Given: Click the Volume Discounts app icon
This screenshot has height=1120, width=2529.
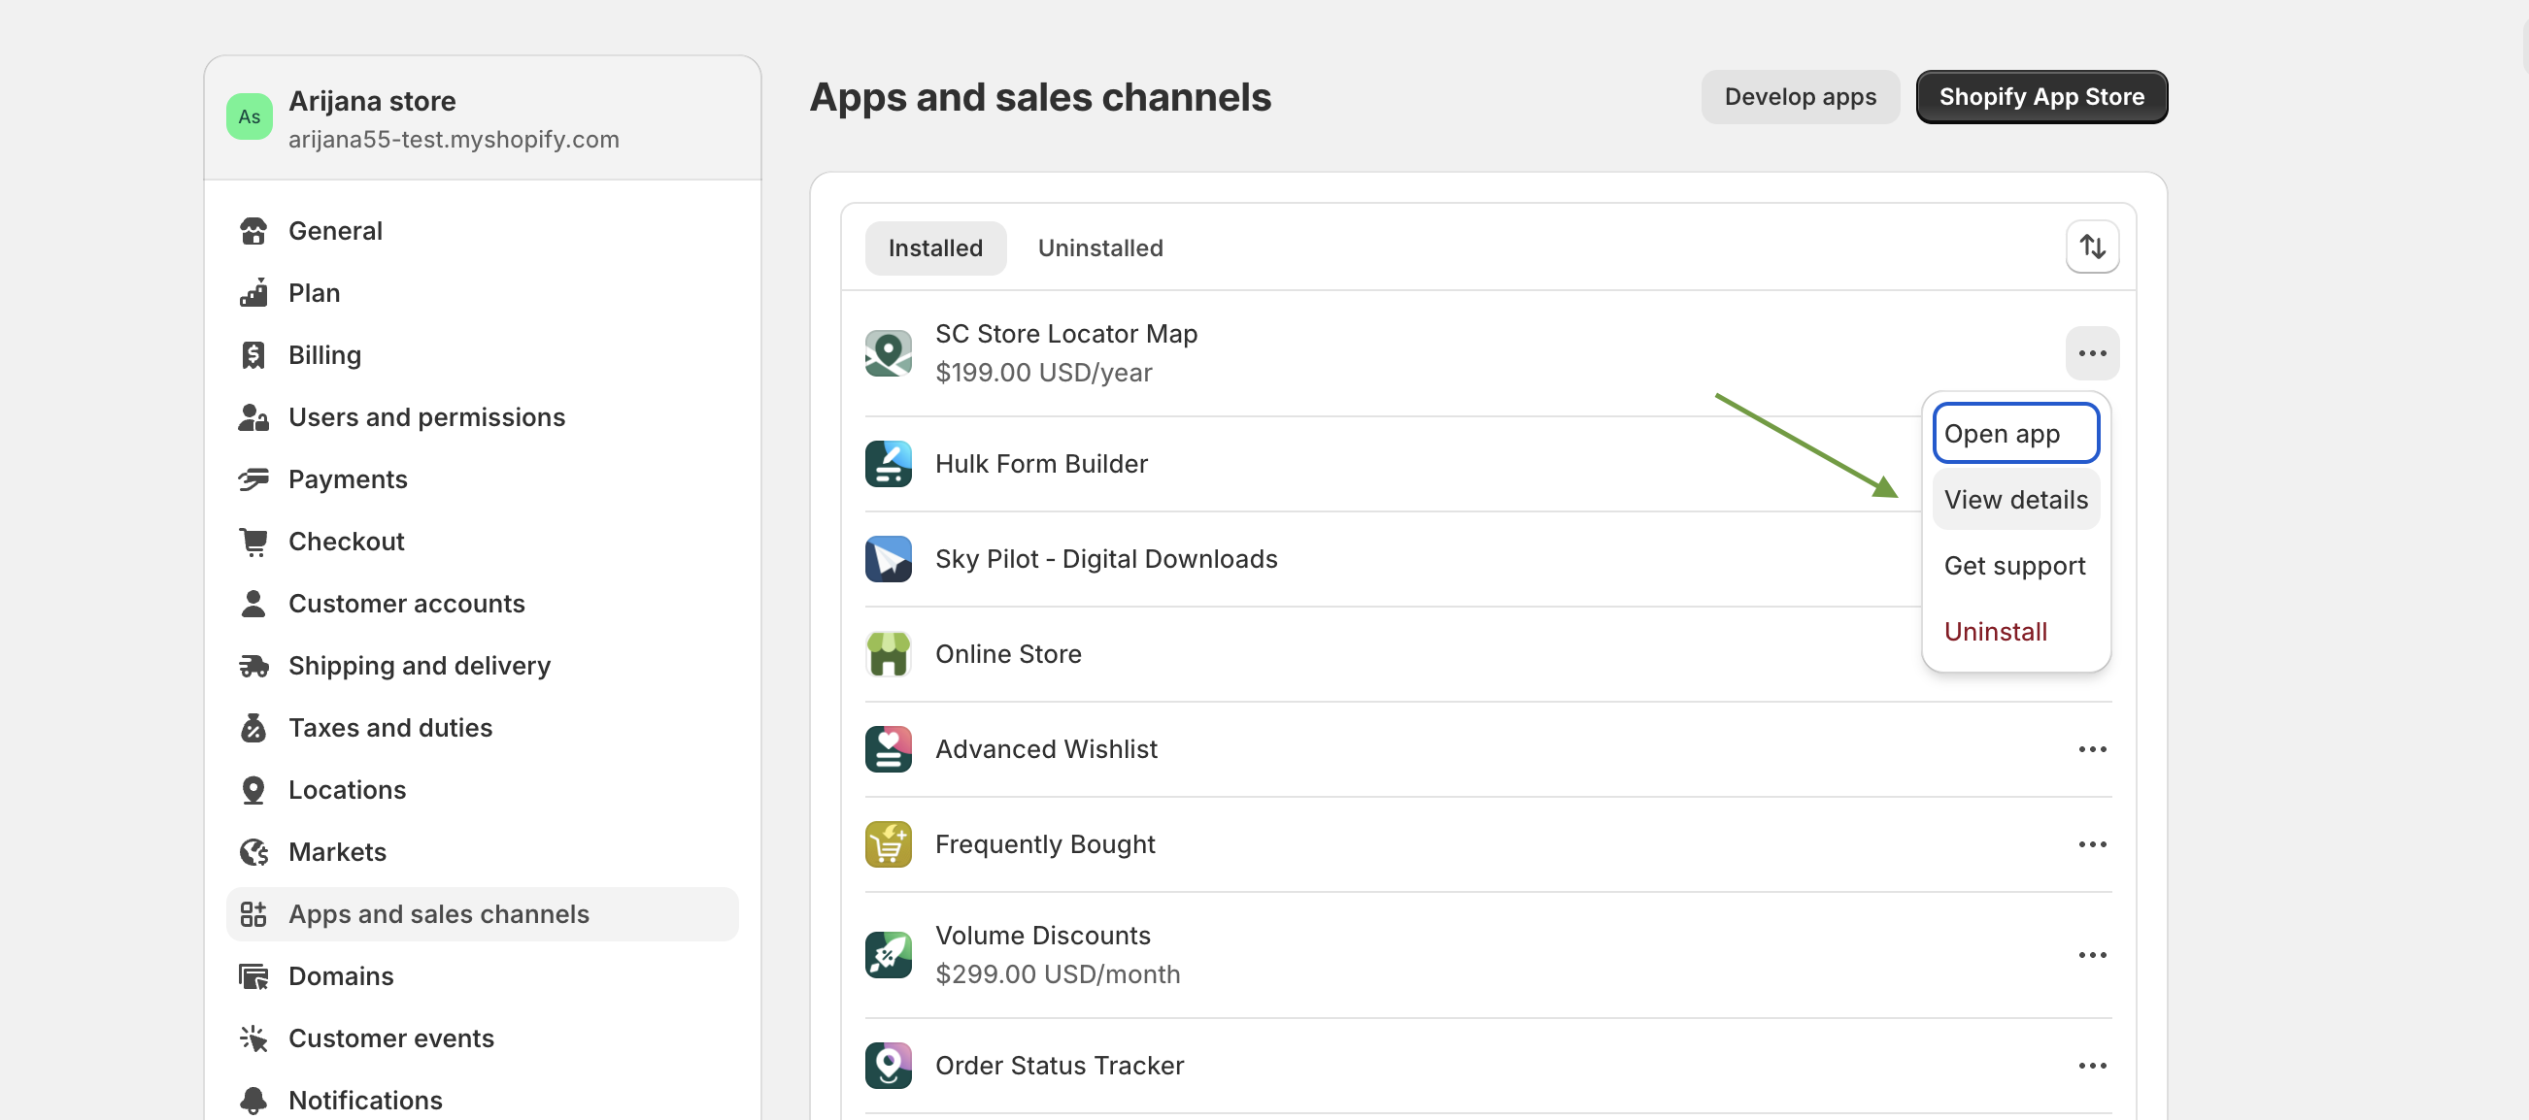Looking at the screenshot, I should pyautogui.click(x=888, y=954).
